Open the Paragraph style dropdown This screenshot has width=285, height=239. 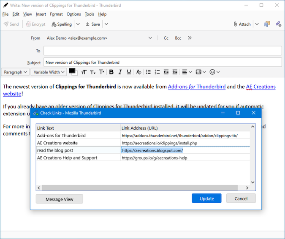click(15, 72)
